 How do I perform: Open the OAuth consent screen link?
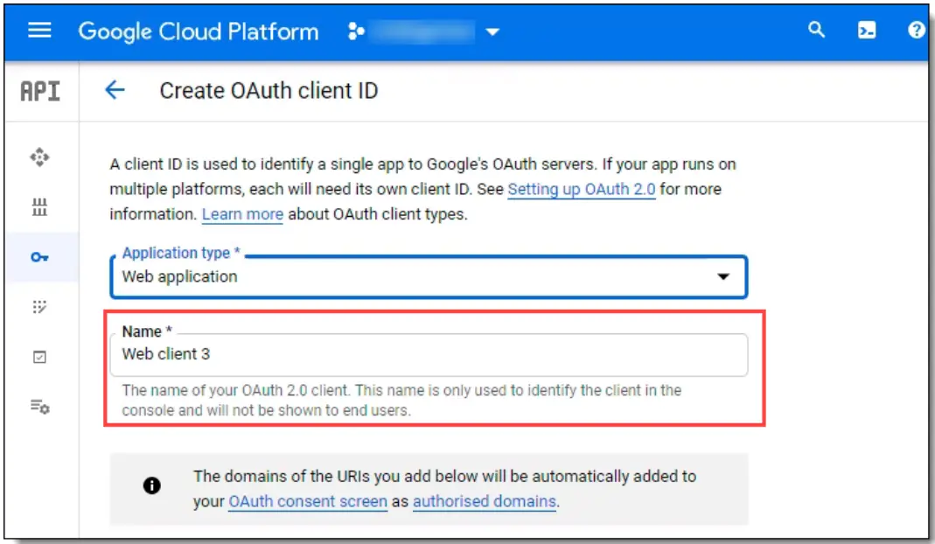307,501
